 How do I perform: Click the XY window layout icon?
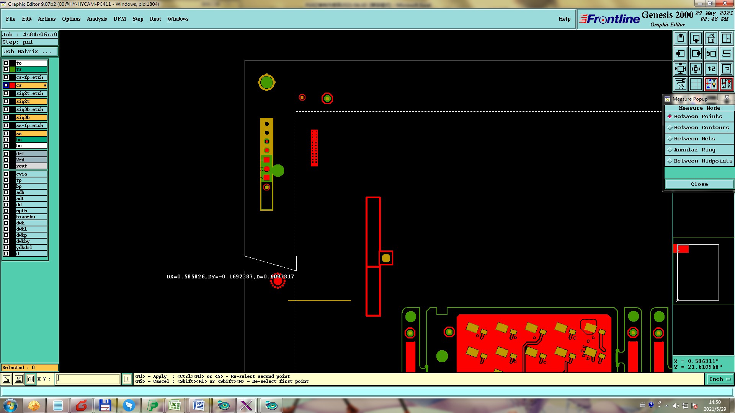pos(727,38)
